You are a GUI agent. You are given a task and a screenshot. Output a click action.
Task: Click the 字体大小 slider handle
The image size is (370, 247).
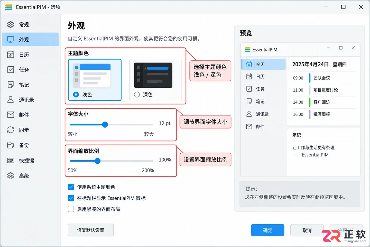[x=105, y=125]
